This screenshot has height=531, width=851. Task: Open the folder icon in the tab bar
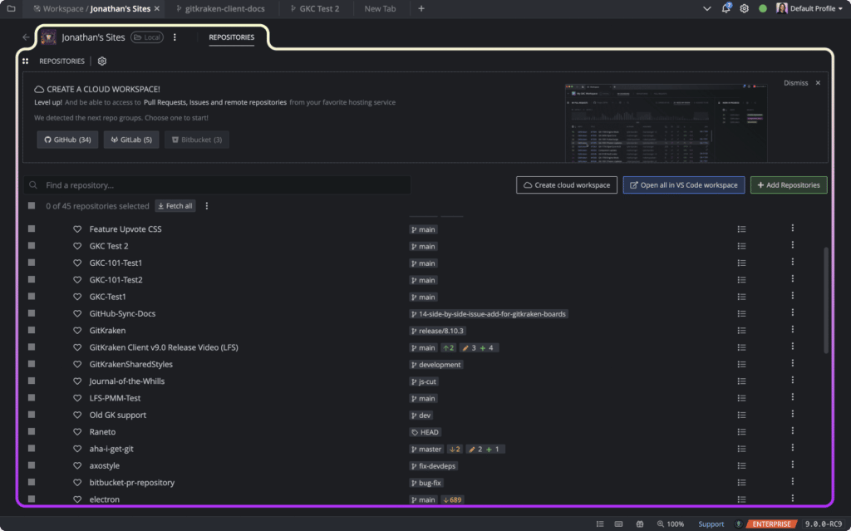(11, 8)
